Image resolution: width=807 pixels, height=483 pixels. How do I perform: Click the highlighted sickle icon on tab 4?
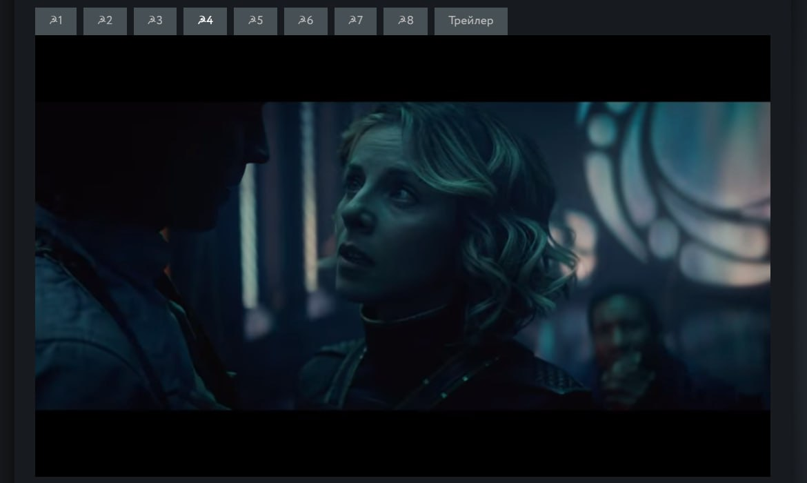[x=201, y=20]
